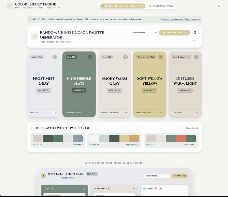
Task: Click the Live Theme badge
Action: pyautogui.click(x=92, y=174)
